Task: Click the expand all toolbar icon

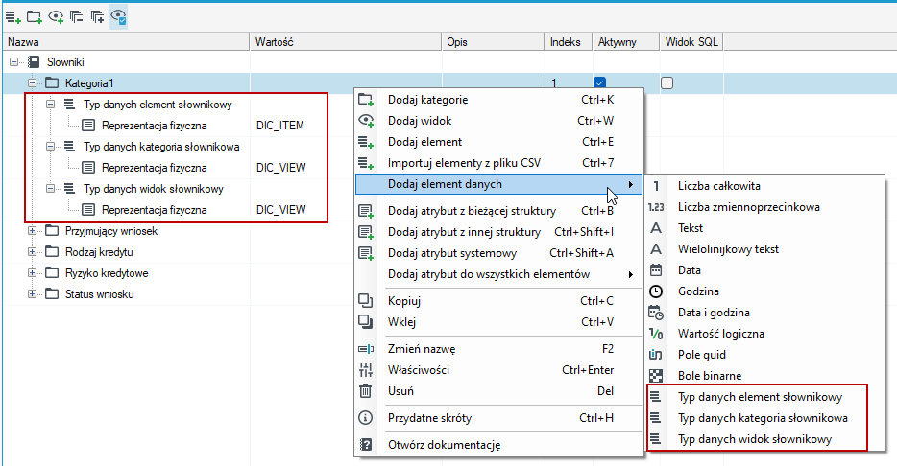Action: 97,17
